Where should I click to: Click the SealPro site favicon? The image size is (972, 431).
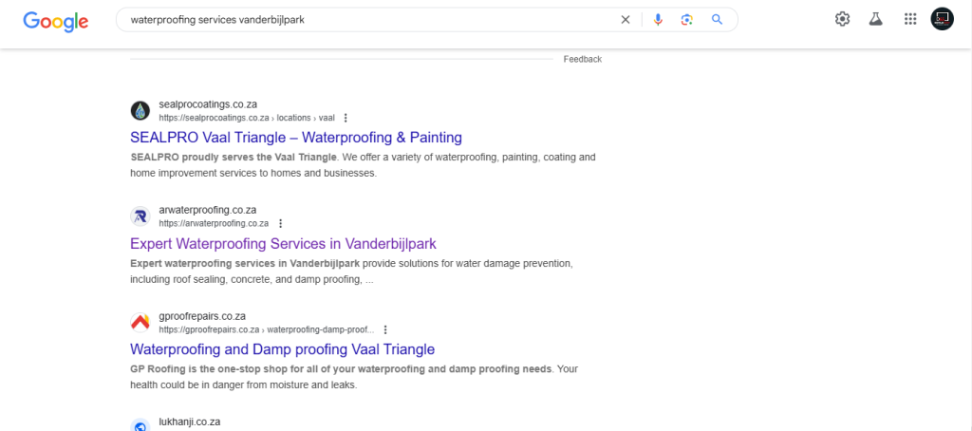140,110
